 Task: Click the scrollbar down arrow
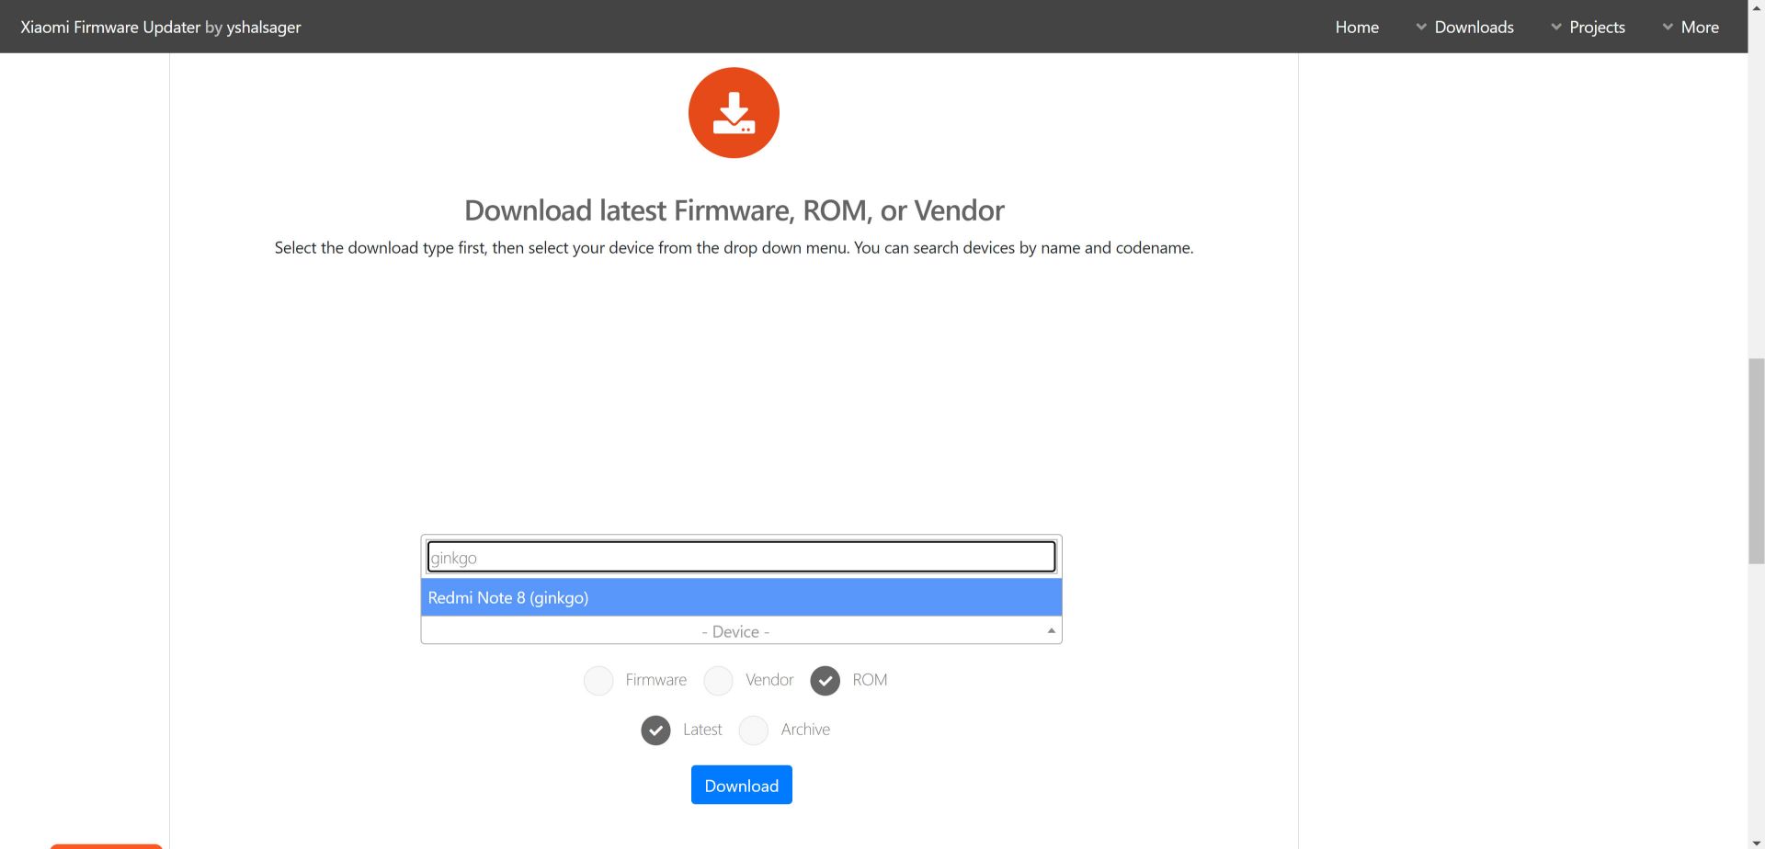click(x=1756, y=841)
